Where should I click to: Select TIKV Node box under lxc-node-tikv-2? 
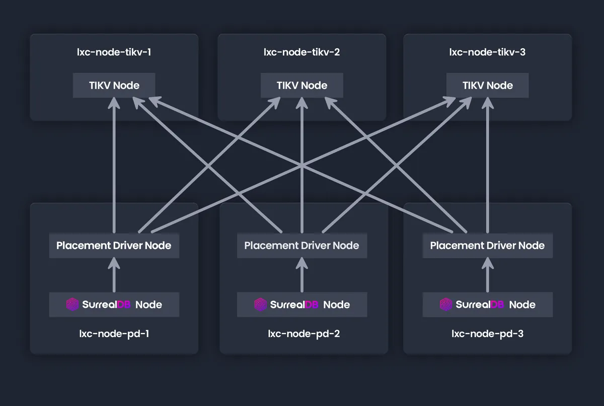(x=302, y=85)
